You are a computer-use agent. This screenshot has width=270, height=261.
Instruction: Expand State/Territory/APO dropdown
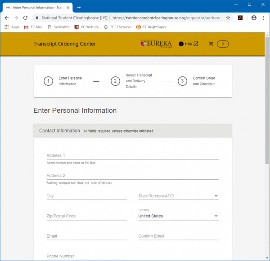[x=178, y=196]
